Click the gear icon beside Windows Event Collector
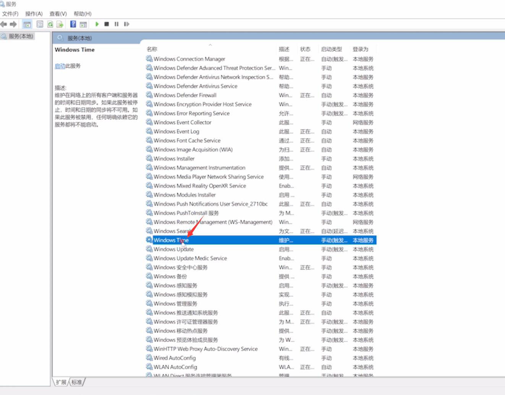The image size is (505, 395). pos(149,122)
